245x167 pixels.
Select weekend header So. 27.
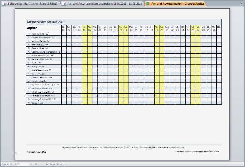point(198,28)
